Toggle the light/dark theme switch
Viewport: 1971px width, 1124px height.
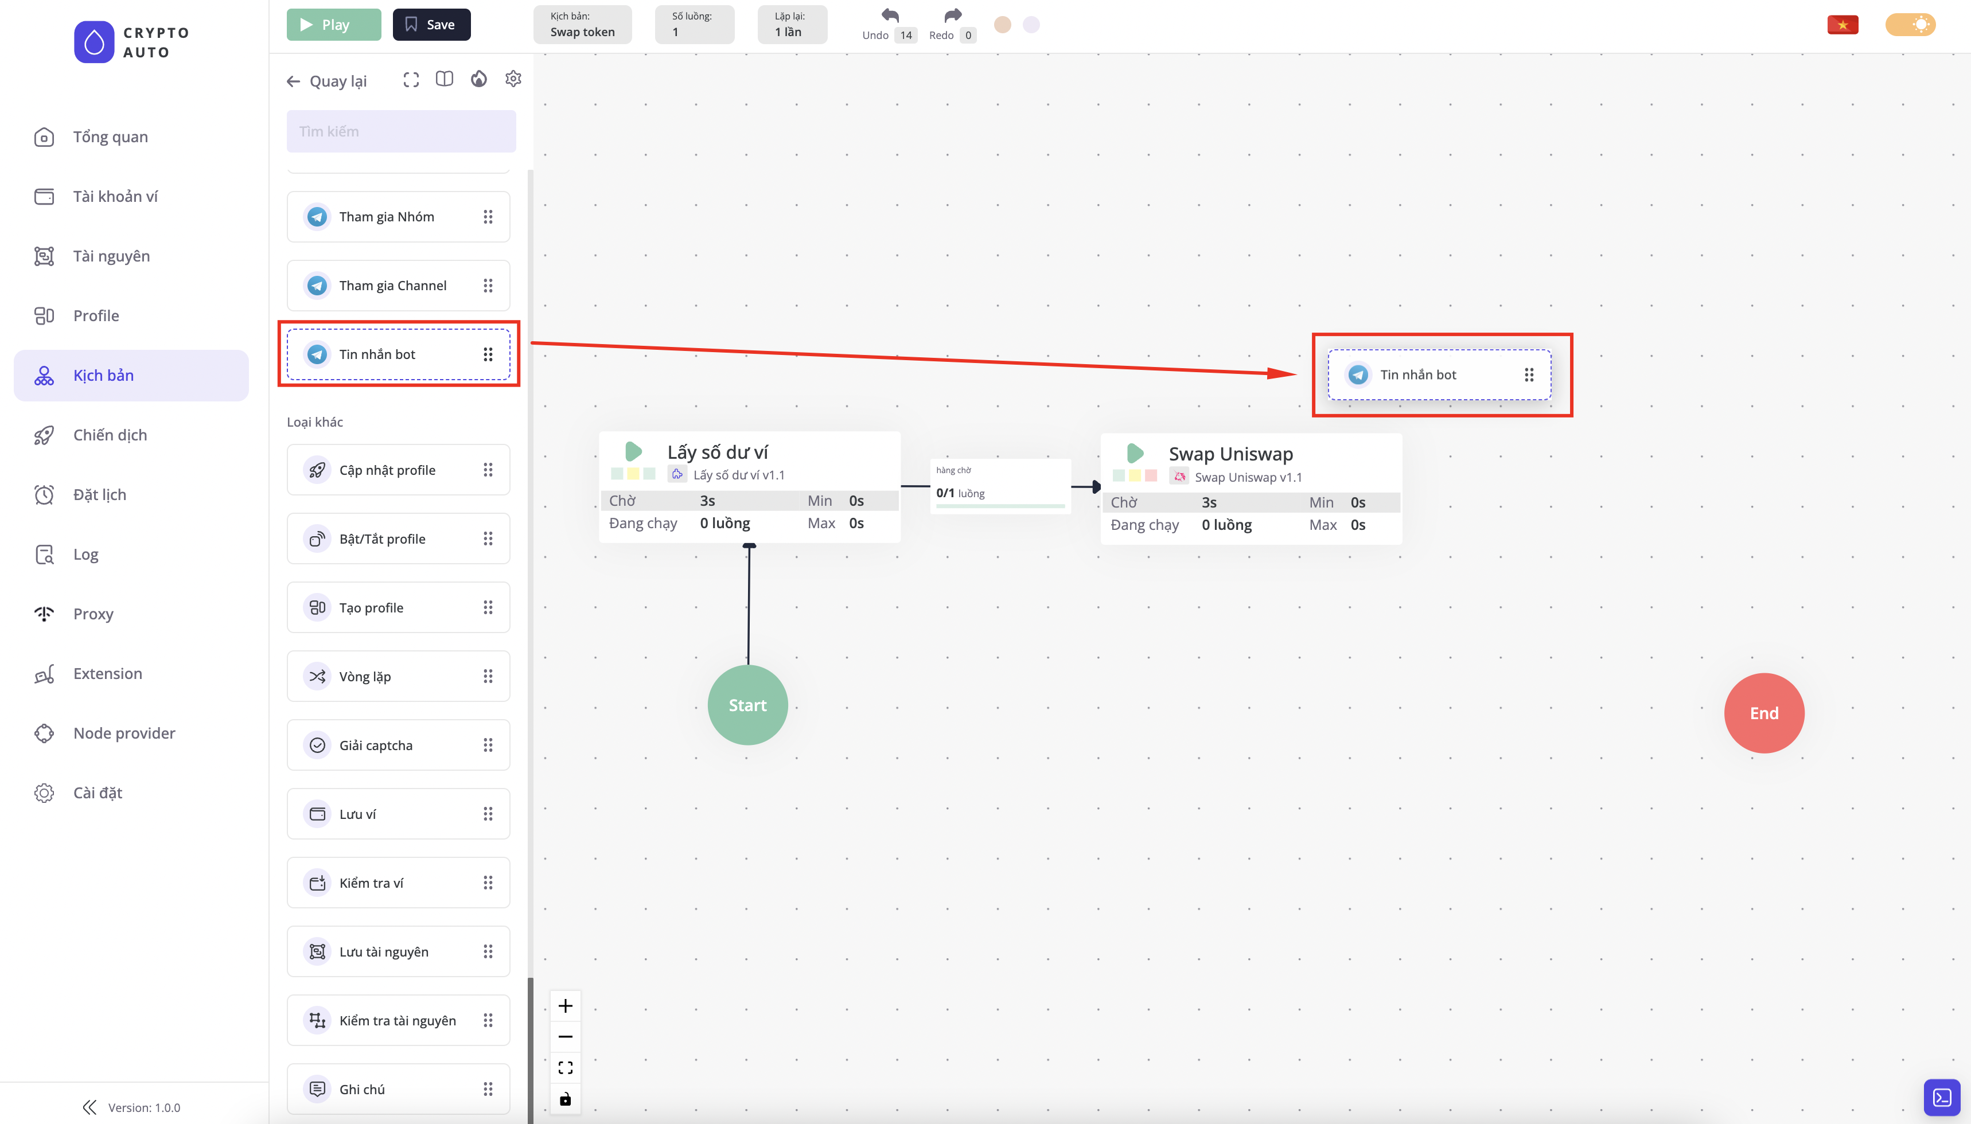(x=1910, y=25)
